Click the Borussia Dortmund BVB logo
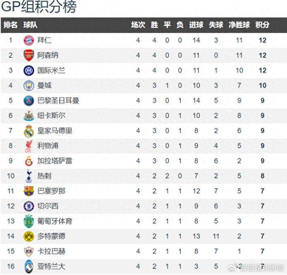The width and height of the screenshot is (287, 275). click(29, 236)
